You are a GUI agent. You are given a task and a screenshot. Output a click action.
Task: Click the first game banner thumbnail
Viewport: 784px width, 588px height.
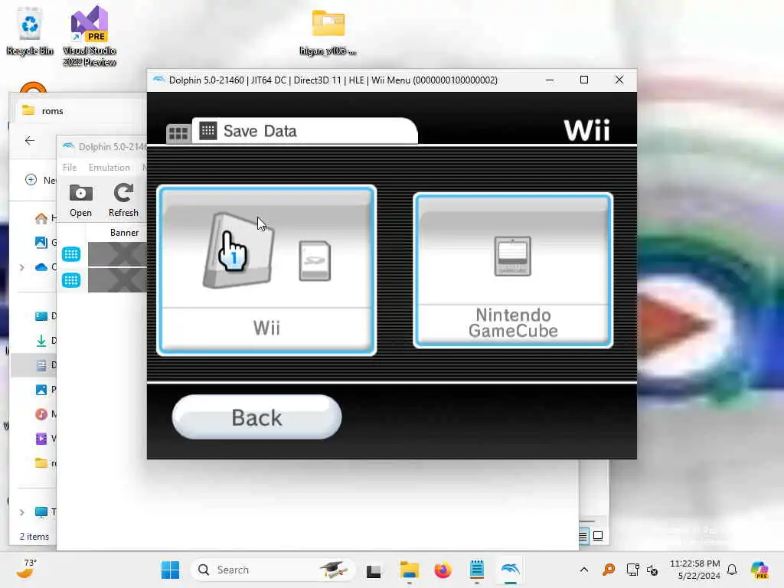(117, 254)
